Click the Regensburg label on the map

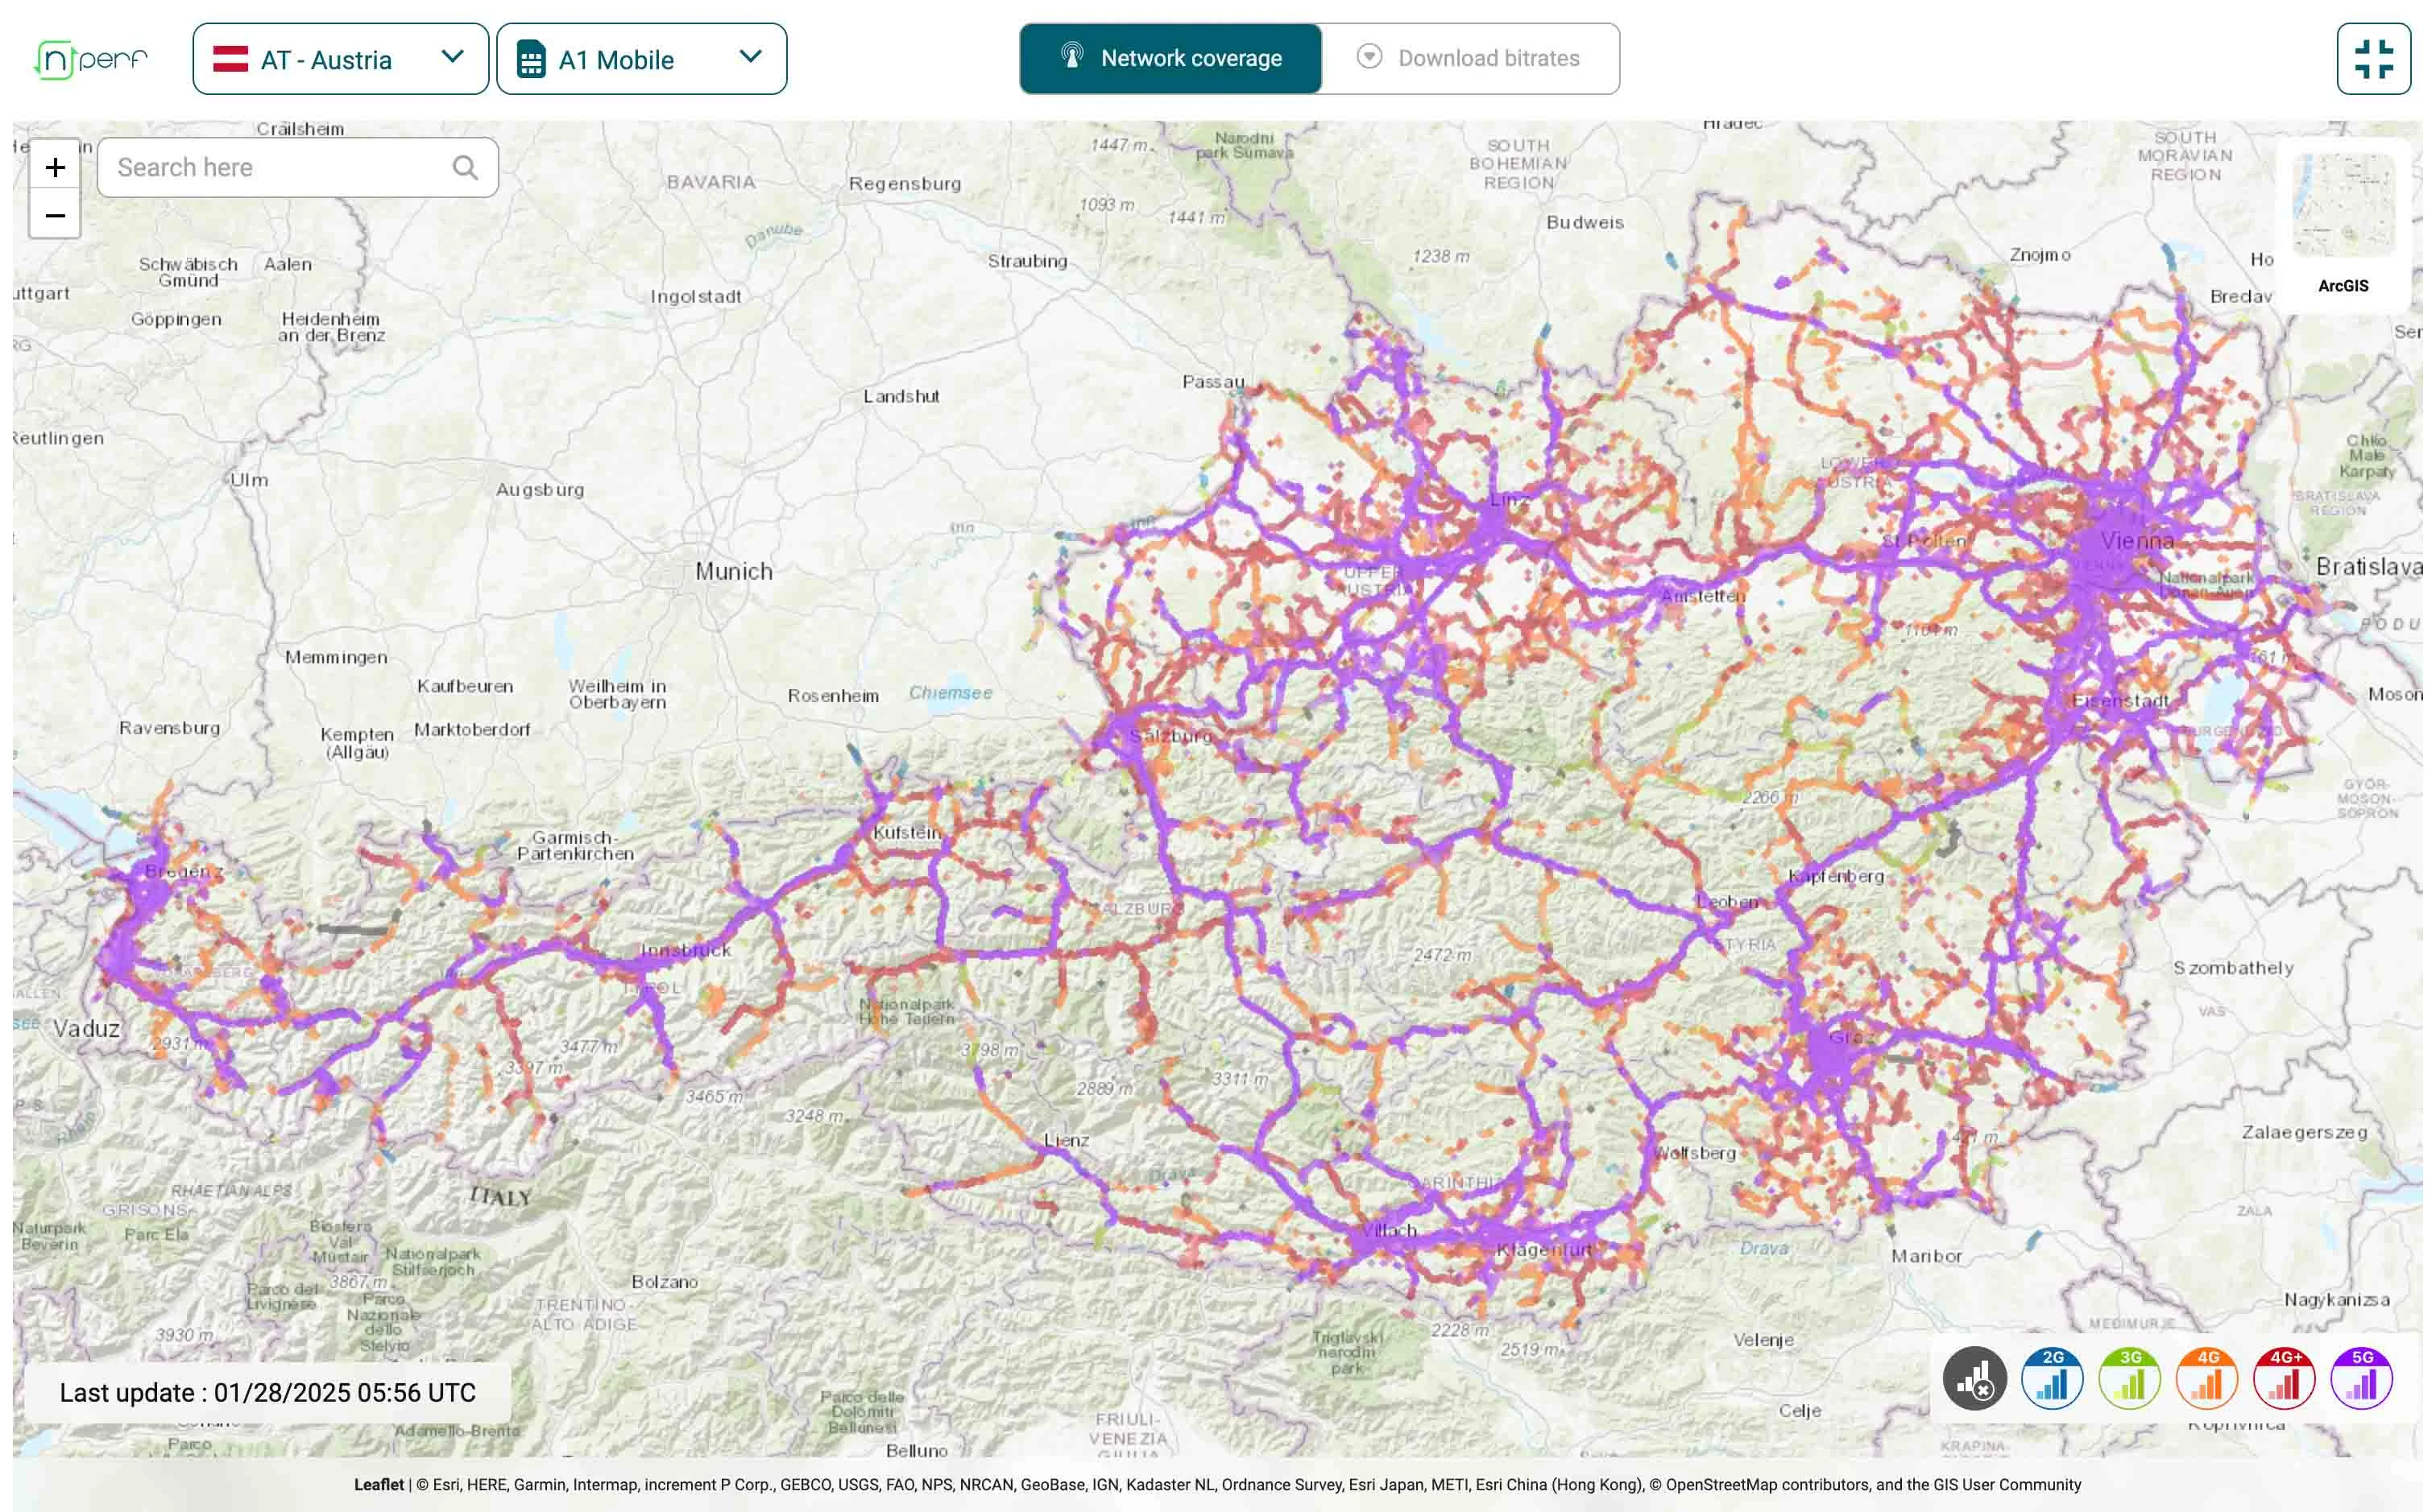[x=905, y=184]
